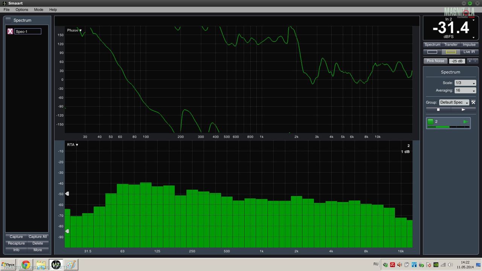482x271 pixels.
Task: Switch to the Transfer mode tab
Action: point(451,44)
